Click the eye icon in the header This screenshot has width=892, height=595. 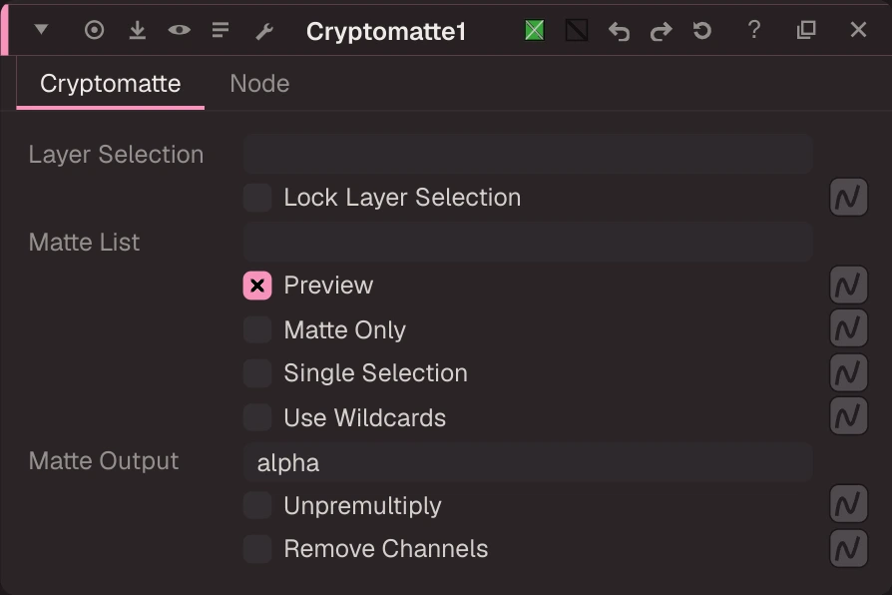(x=180, y=30)
